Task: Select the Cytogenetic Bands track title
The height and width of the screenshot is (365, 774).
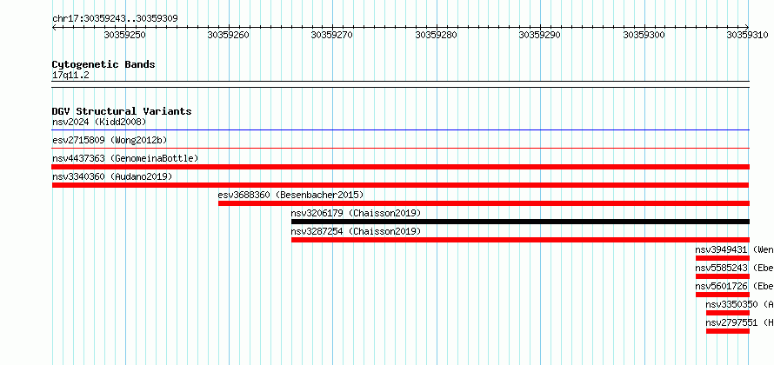Action: tap(103, 64)
